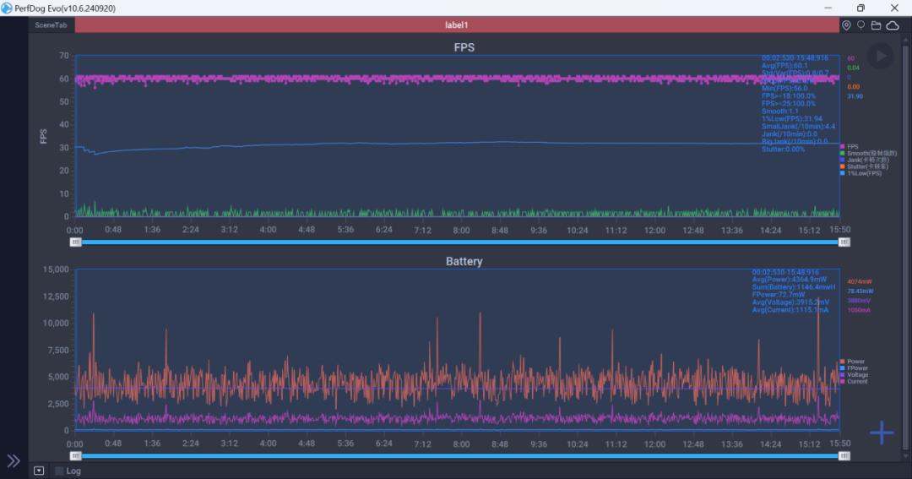Click the lightbulb icon in top bar
Viewport: 912px width, 479px height.
[860, 25]
